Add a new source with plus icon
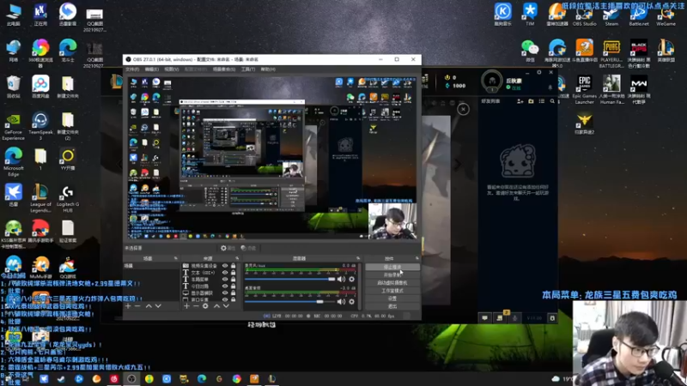 186,306
